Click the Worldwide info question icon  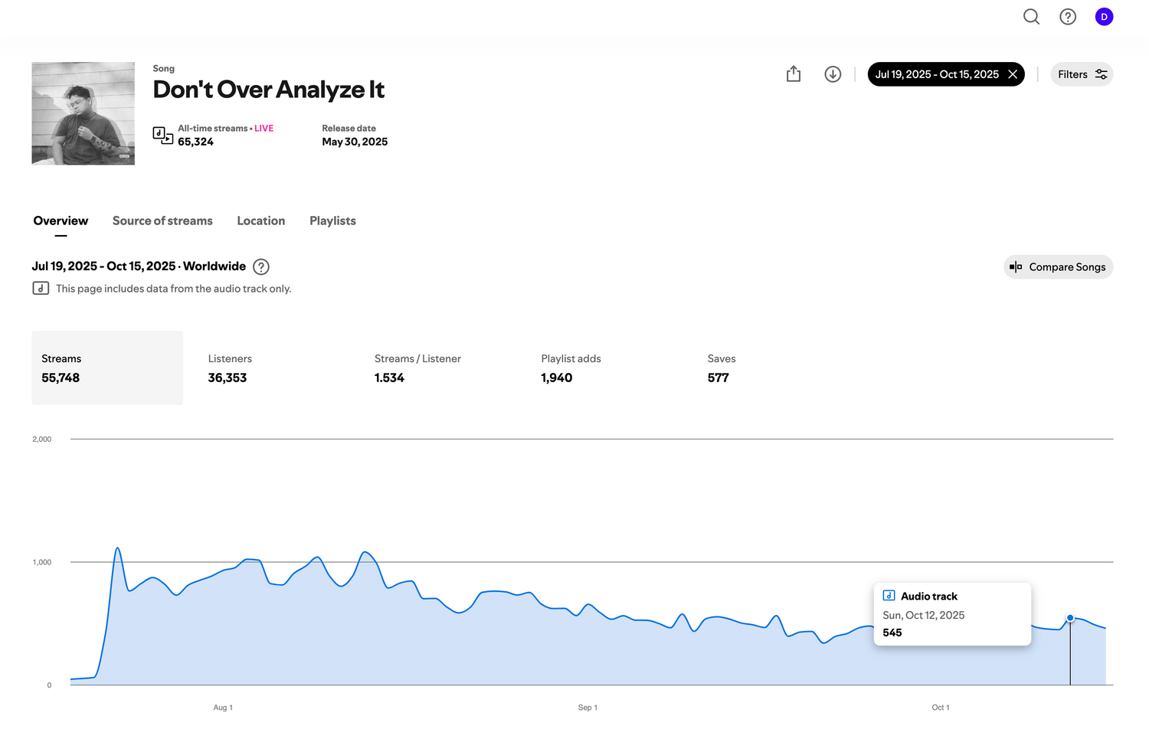tap(261, 267)
